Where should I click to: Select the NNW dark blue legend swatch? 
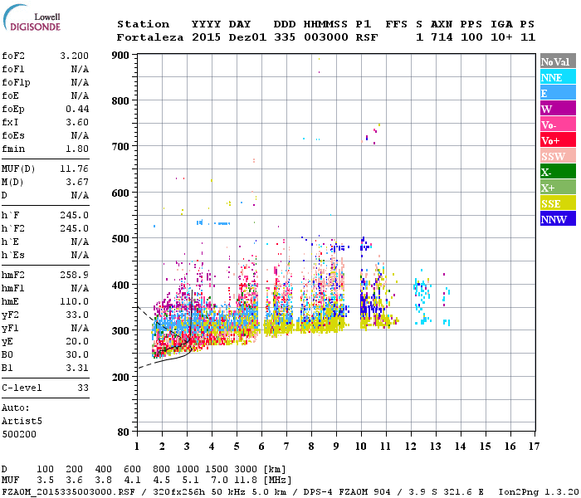point(558,218)
